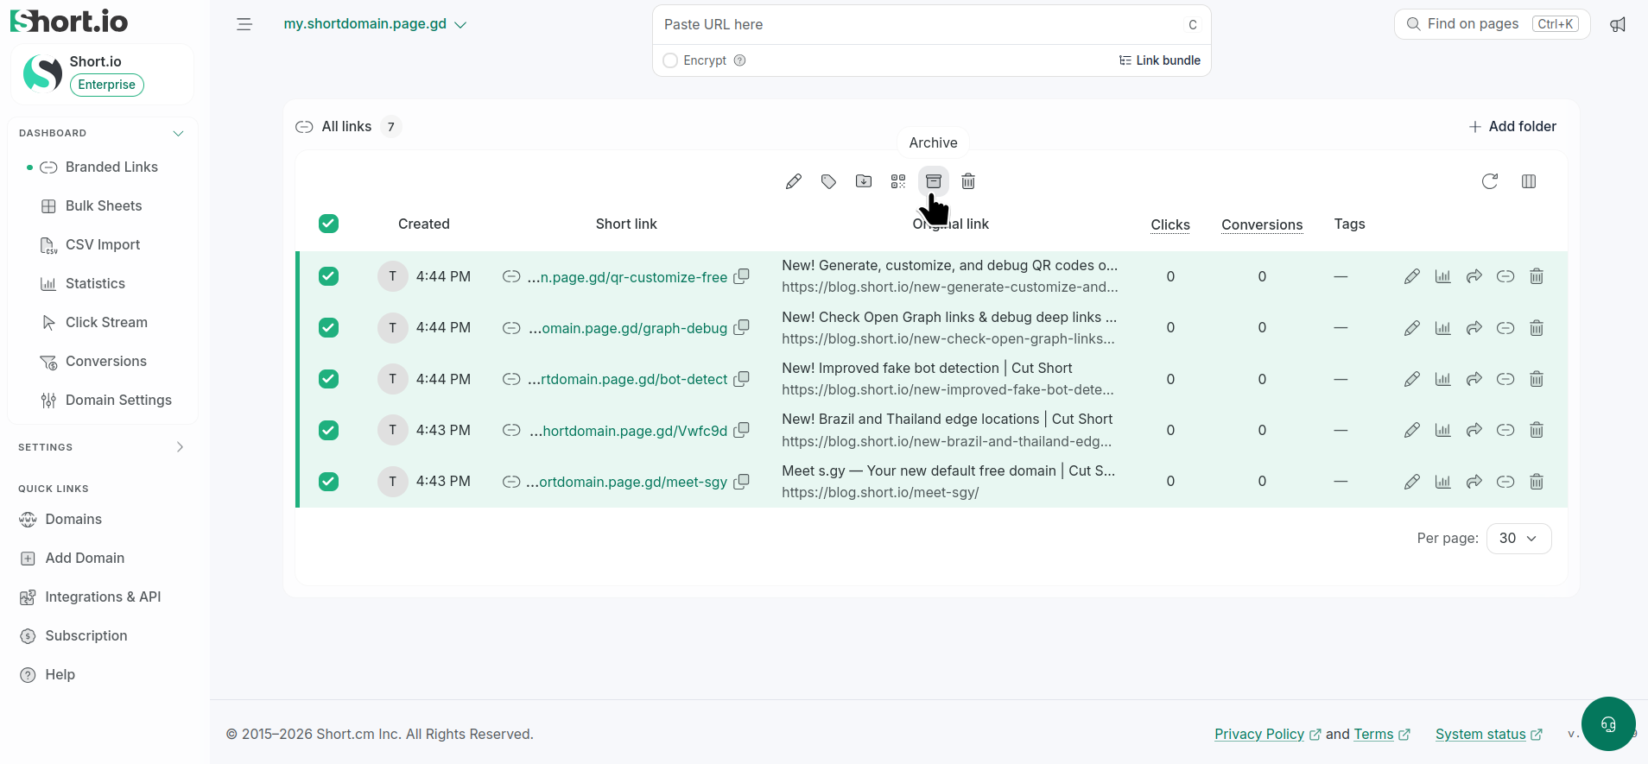Go to Bulk Sheets in sidebar
The image size is (1648, 764).
click(104, 205)
